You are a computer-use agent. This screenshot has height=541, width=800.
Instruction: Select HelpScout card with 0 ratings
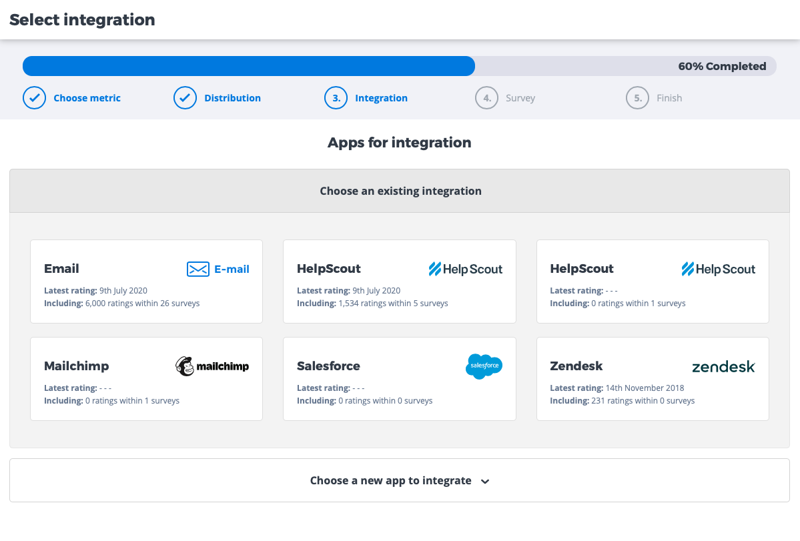(653, 282)
